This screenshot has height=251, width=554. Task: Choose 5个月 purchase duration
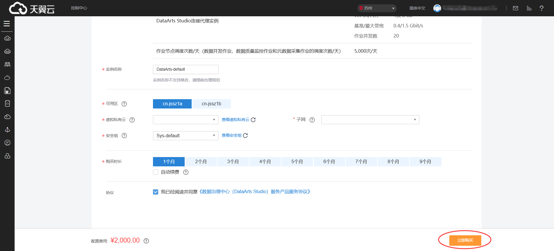pos(297,162)
